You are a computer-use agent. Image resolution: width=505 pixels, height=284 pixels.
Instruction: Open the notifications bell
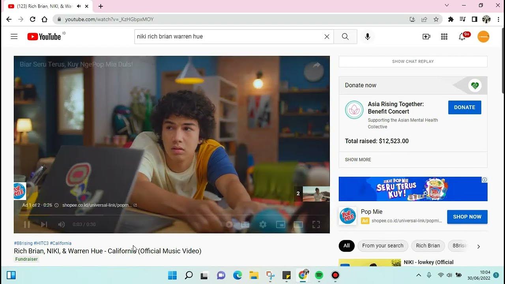pyautogui.click(x=462, y=37)
